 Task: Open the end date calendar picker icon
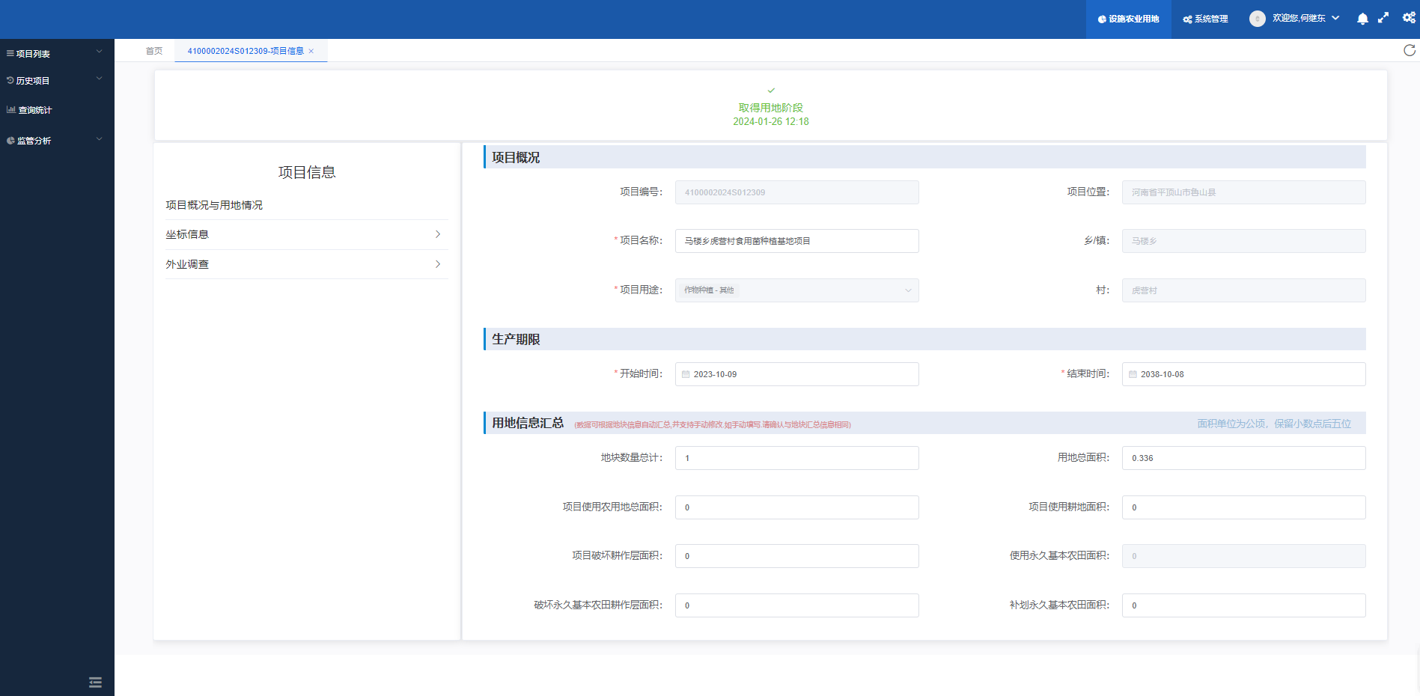[x=1133, y=374]
